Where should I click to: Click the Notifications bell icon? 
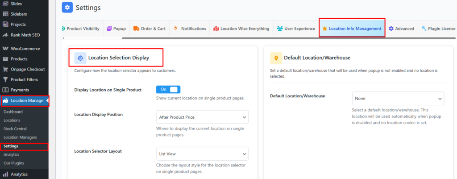(175, 29)
